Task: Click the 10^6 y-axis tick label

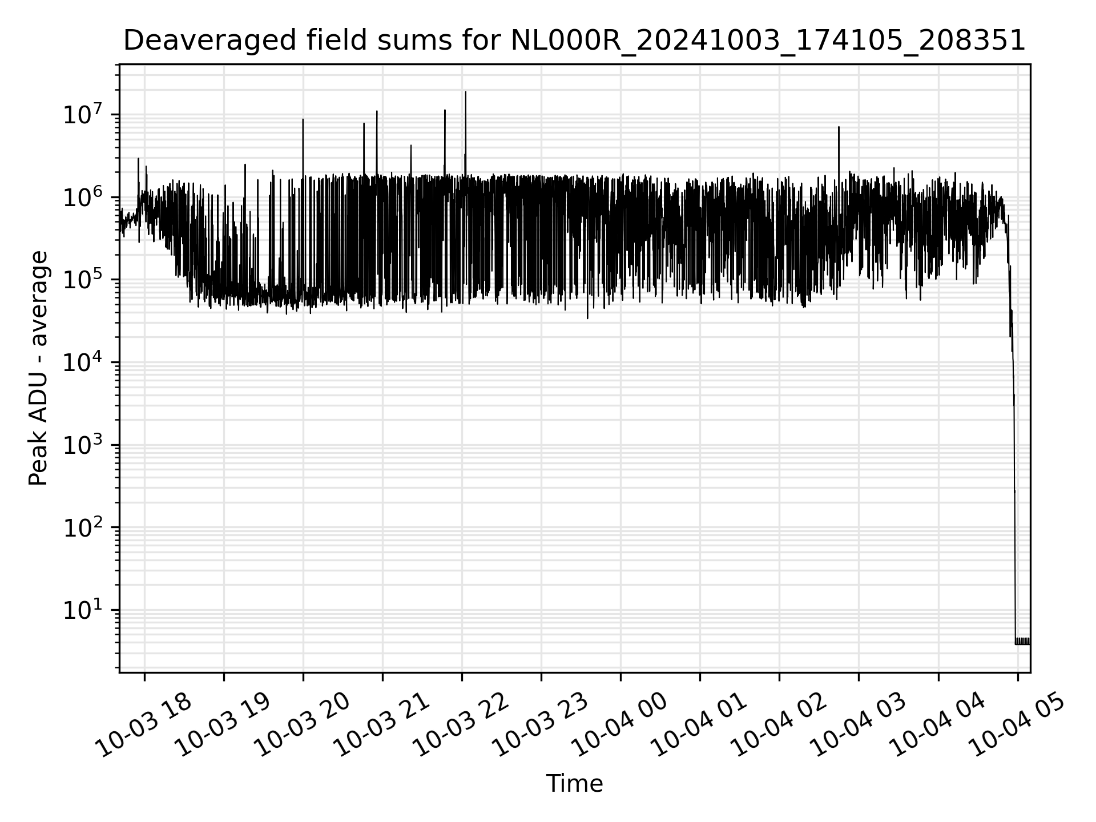Action: pos(82,197)
